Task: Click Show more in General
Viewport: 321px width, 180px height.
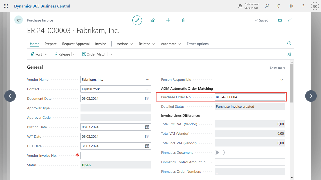Action: click(x=277, y=68)
